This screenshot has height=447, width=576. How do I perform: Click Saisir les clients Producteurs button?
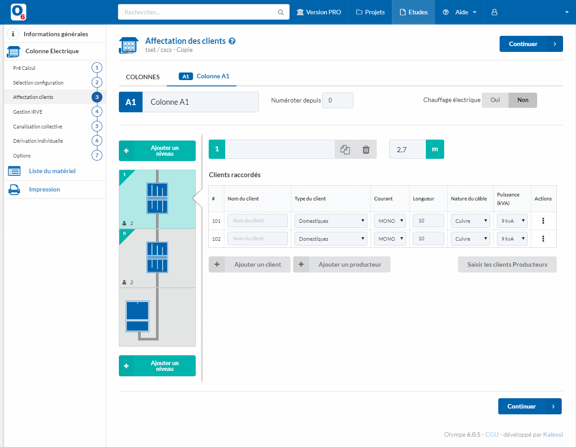(507, 264)
